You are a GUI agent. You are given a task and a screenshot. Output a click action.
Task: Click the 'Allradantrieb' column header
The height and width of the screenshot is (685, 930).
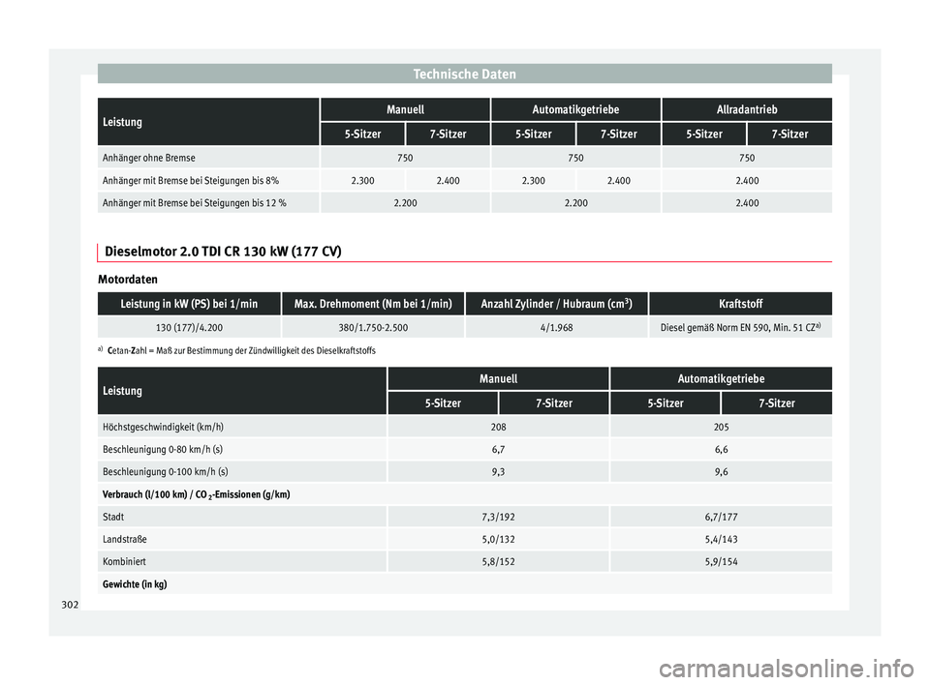[x=747, y=109]
